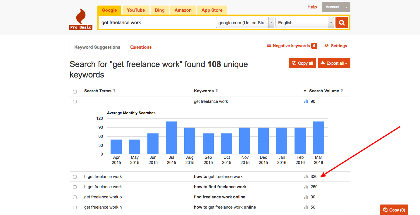
Task: Open the English language dropdown
Action: point(331,22)
